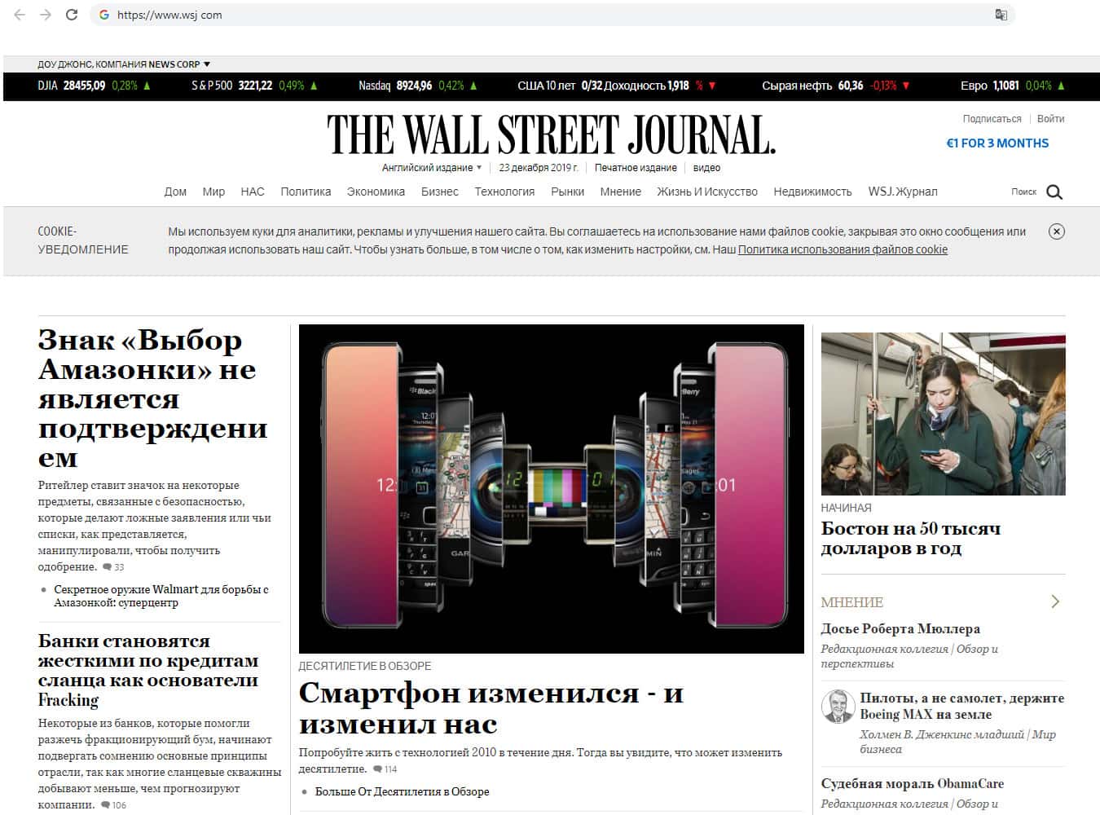Image resolution: width=1100 pixels, height=815 pixels.
Task: Click the Войти sign-in link
Action: (1051, 119)
